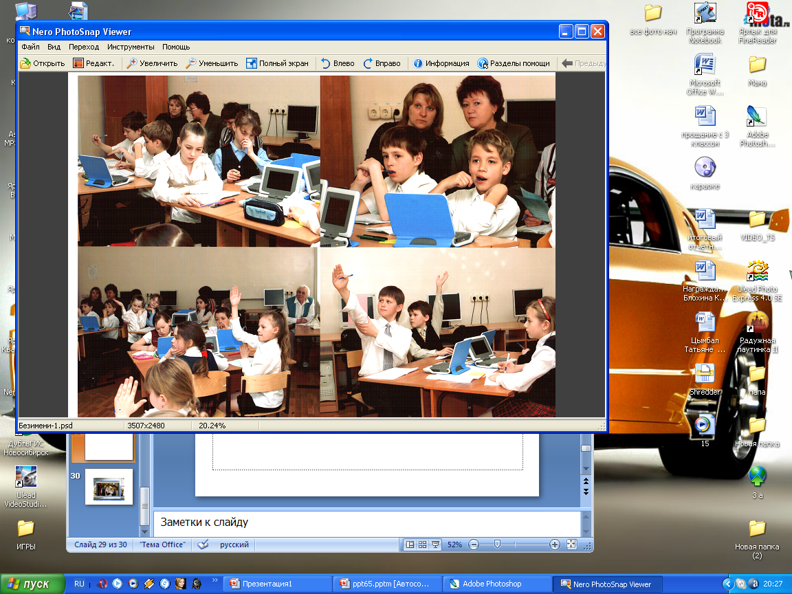Open the editor with Редакт. button

79,63
